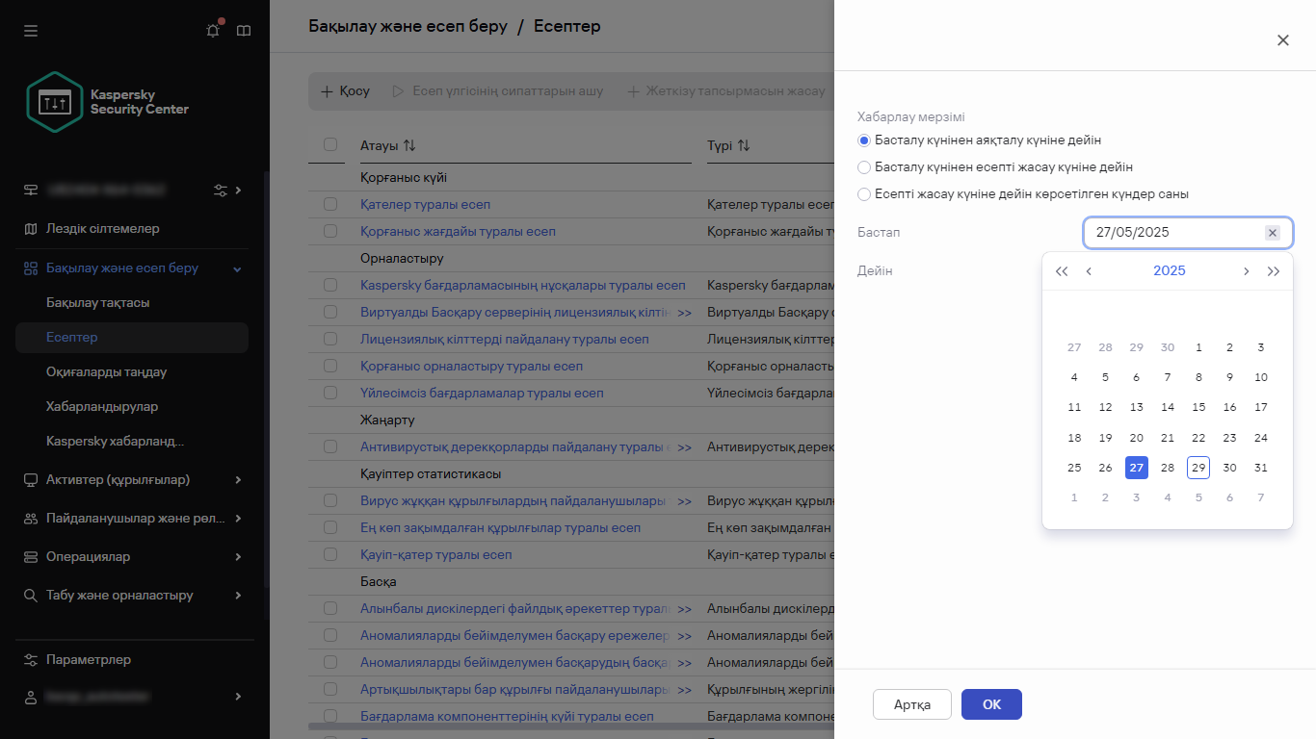This screenshot has height=739, width=1316.
Task: Click the OK button
Action: [991, 704]
